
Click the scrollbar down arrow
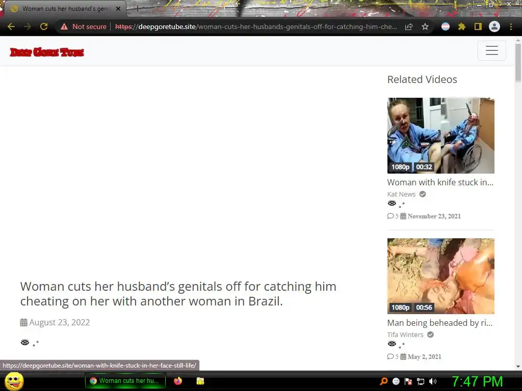tap(518, 367)
